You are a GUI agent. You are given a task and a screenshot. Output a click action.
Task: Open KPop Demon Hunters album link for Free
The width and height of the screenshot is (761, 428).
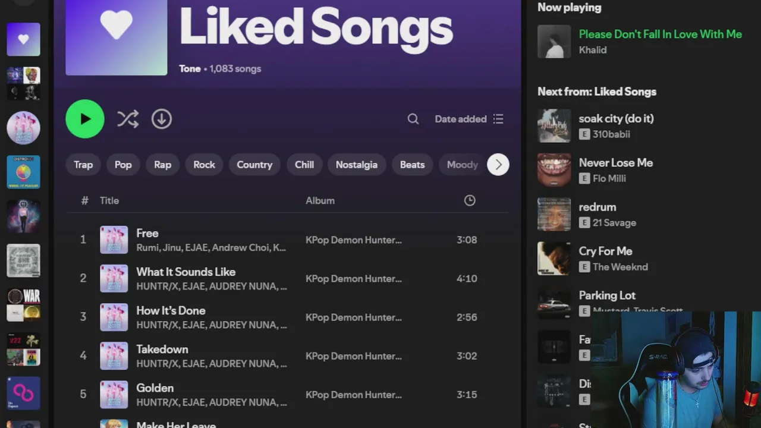tap(354, 240)
